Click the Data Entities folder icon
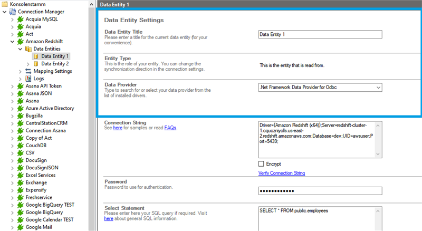Screen dimensions: 422x231 pos(28,49)
